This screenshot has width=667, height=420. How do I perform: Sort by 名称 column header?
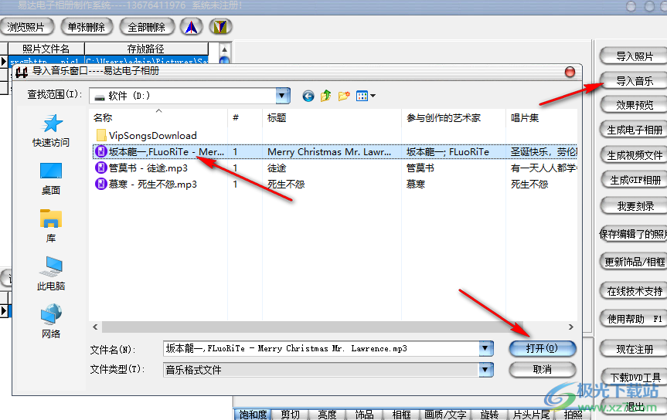pyautogui.click(x=158, y=118)
